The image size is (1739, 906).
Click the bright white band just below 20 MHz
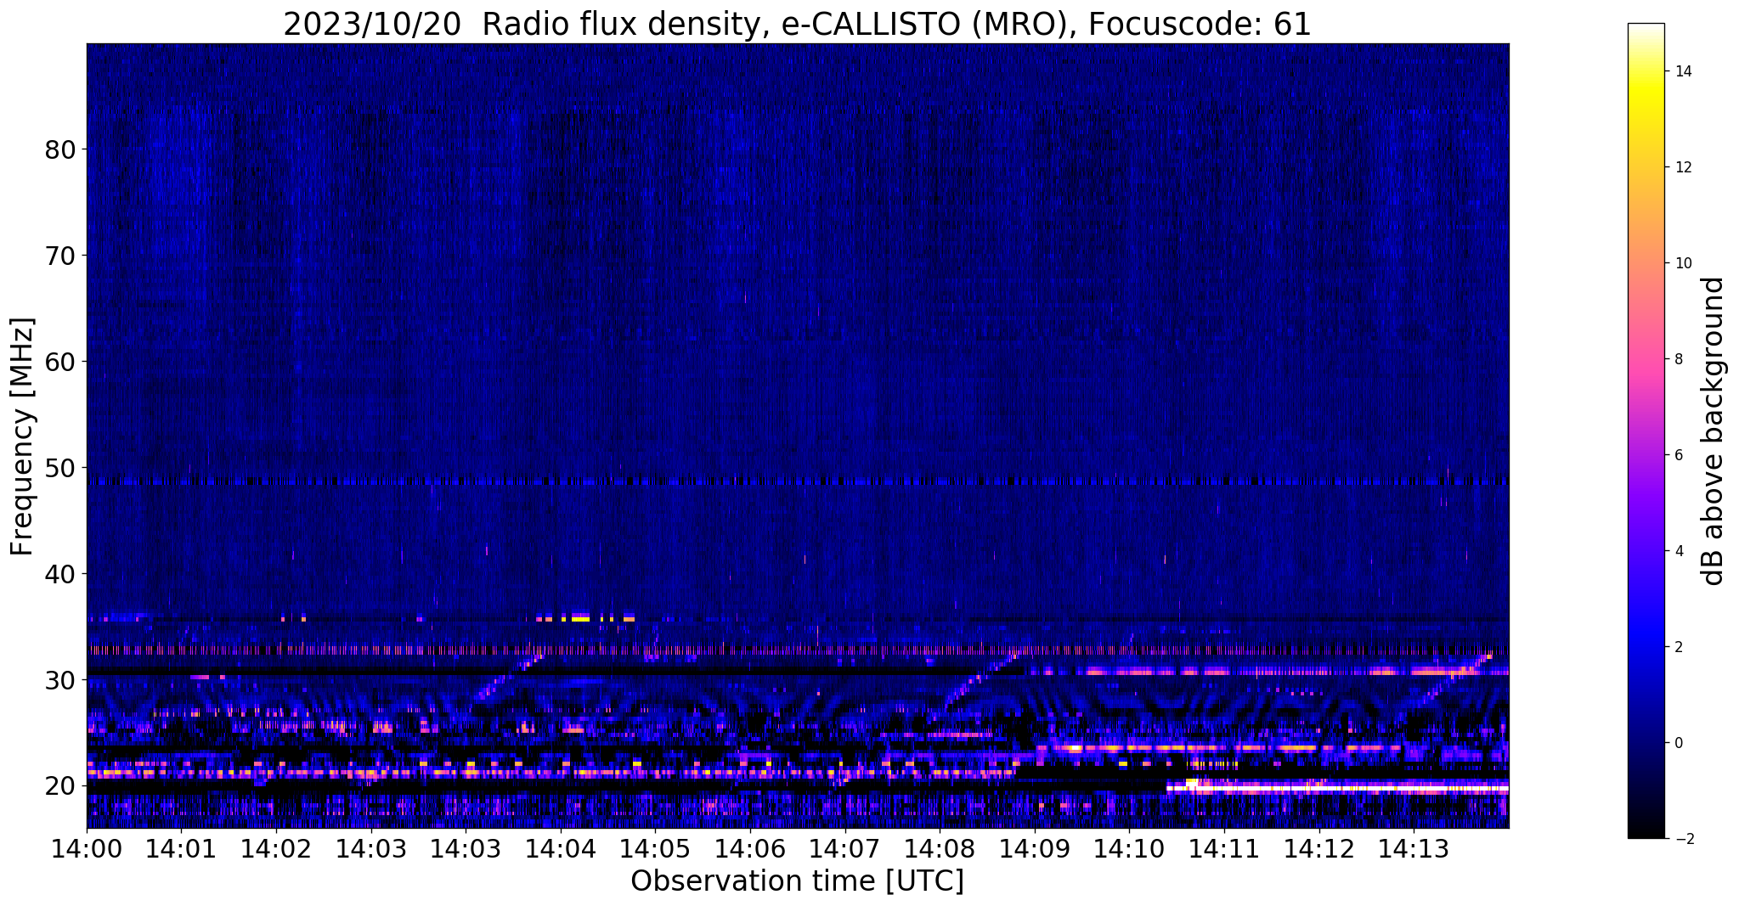tap(1337, 789)
